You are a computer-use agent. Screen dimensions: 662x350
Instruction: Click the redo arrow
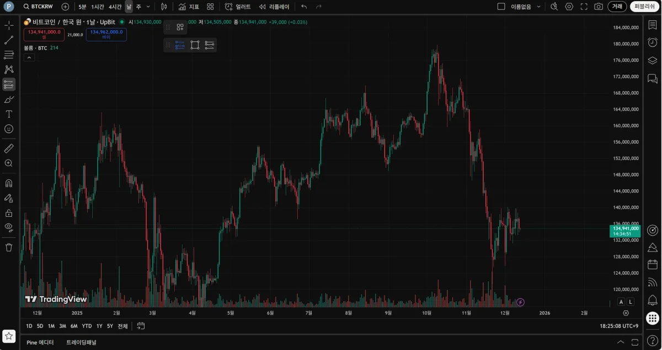tap(319, 7)
